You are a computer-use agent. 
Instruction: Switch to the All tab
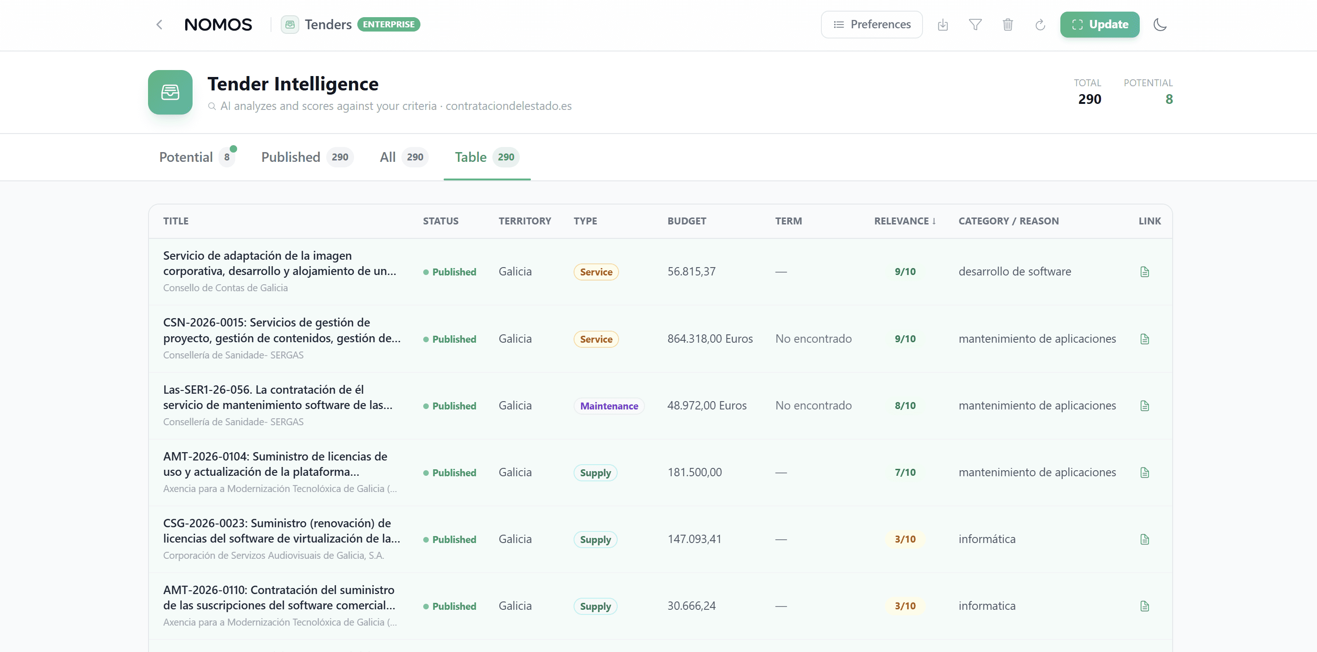pyautogui.click(x=404, y=157)
